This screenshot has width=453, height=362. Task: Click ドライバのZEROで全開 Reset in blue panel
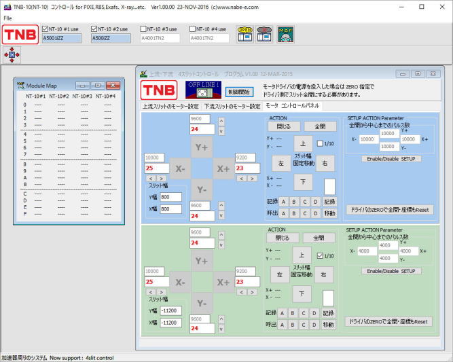point(390,210)
